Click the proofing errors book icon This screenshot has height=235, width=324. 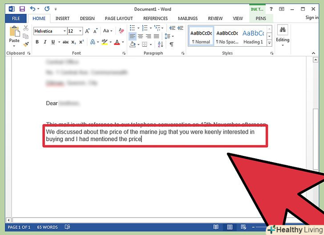coord(67,227)
